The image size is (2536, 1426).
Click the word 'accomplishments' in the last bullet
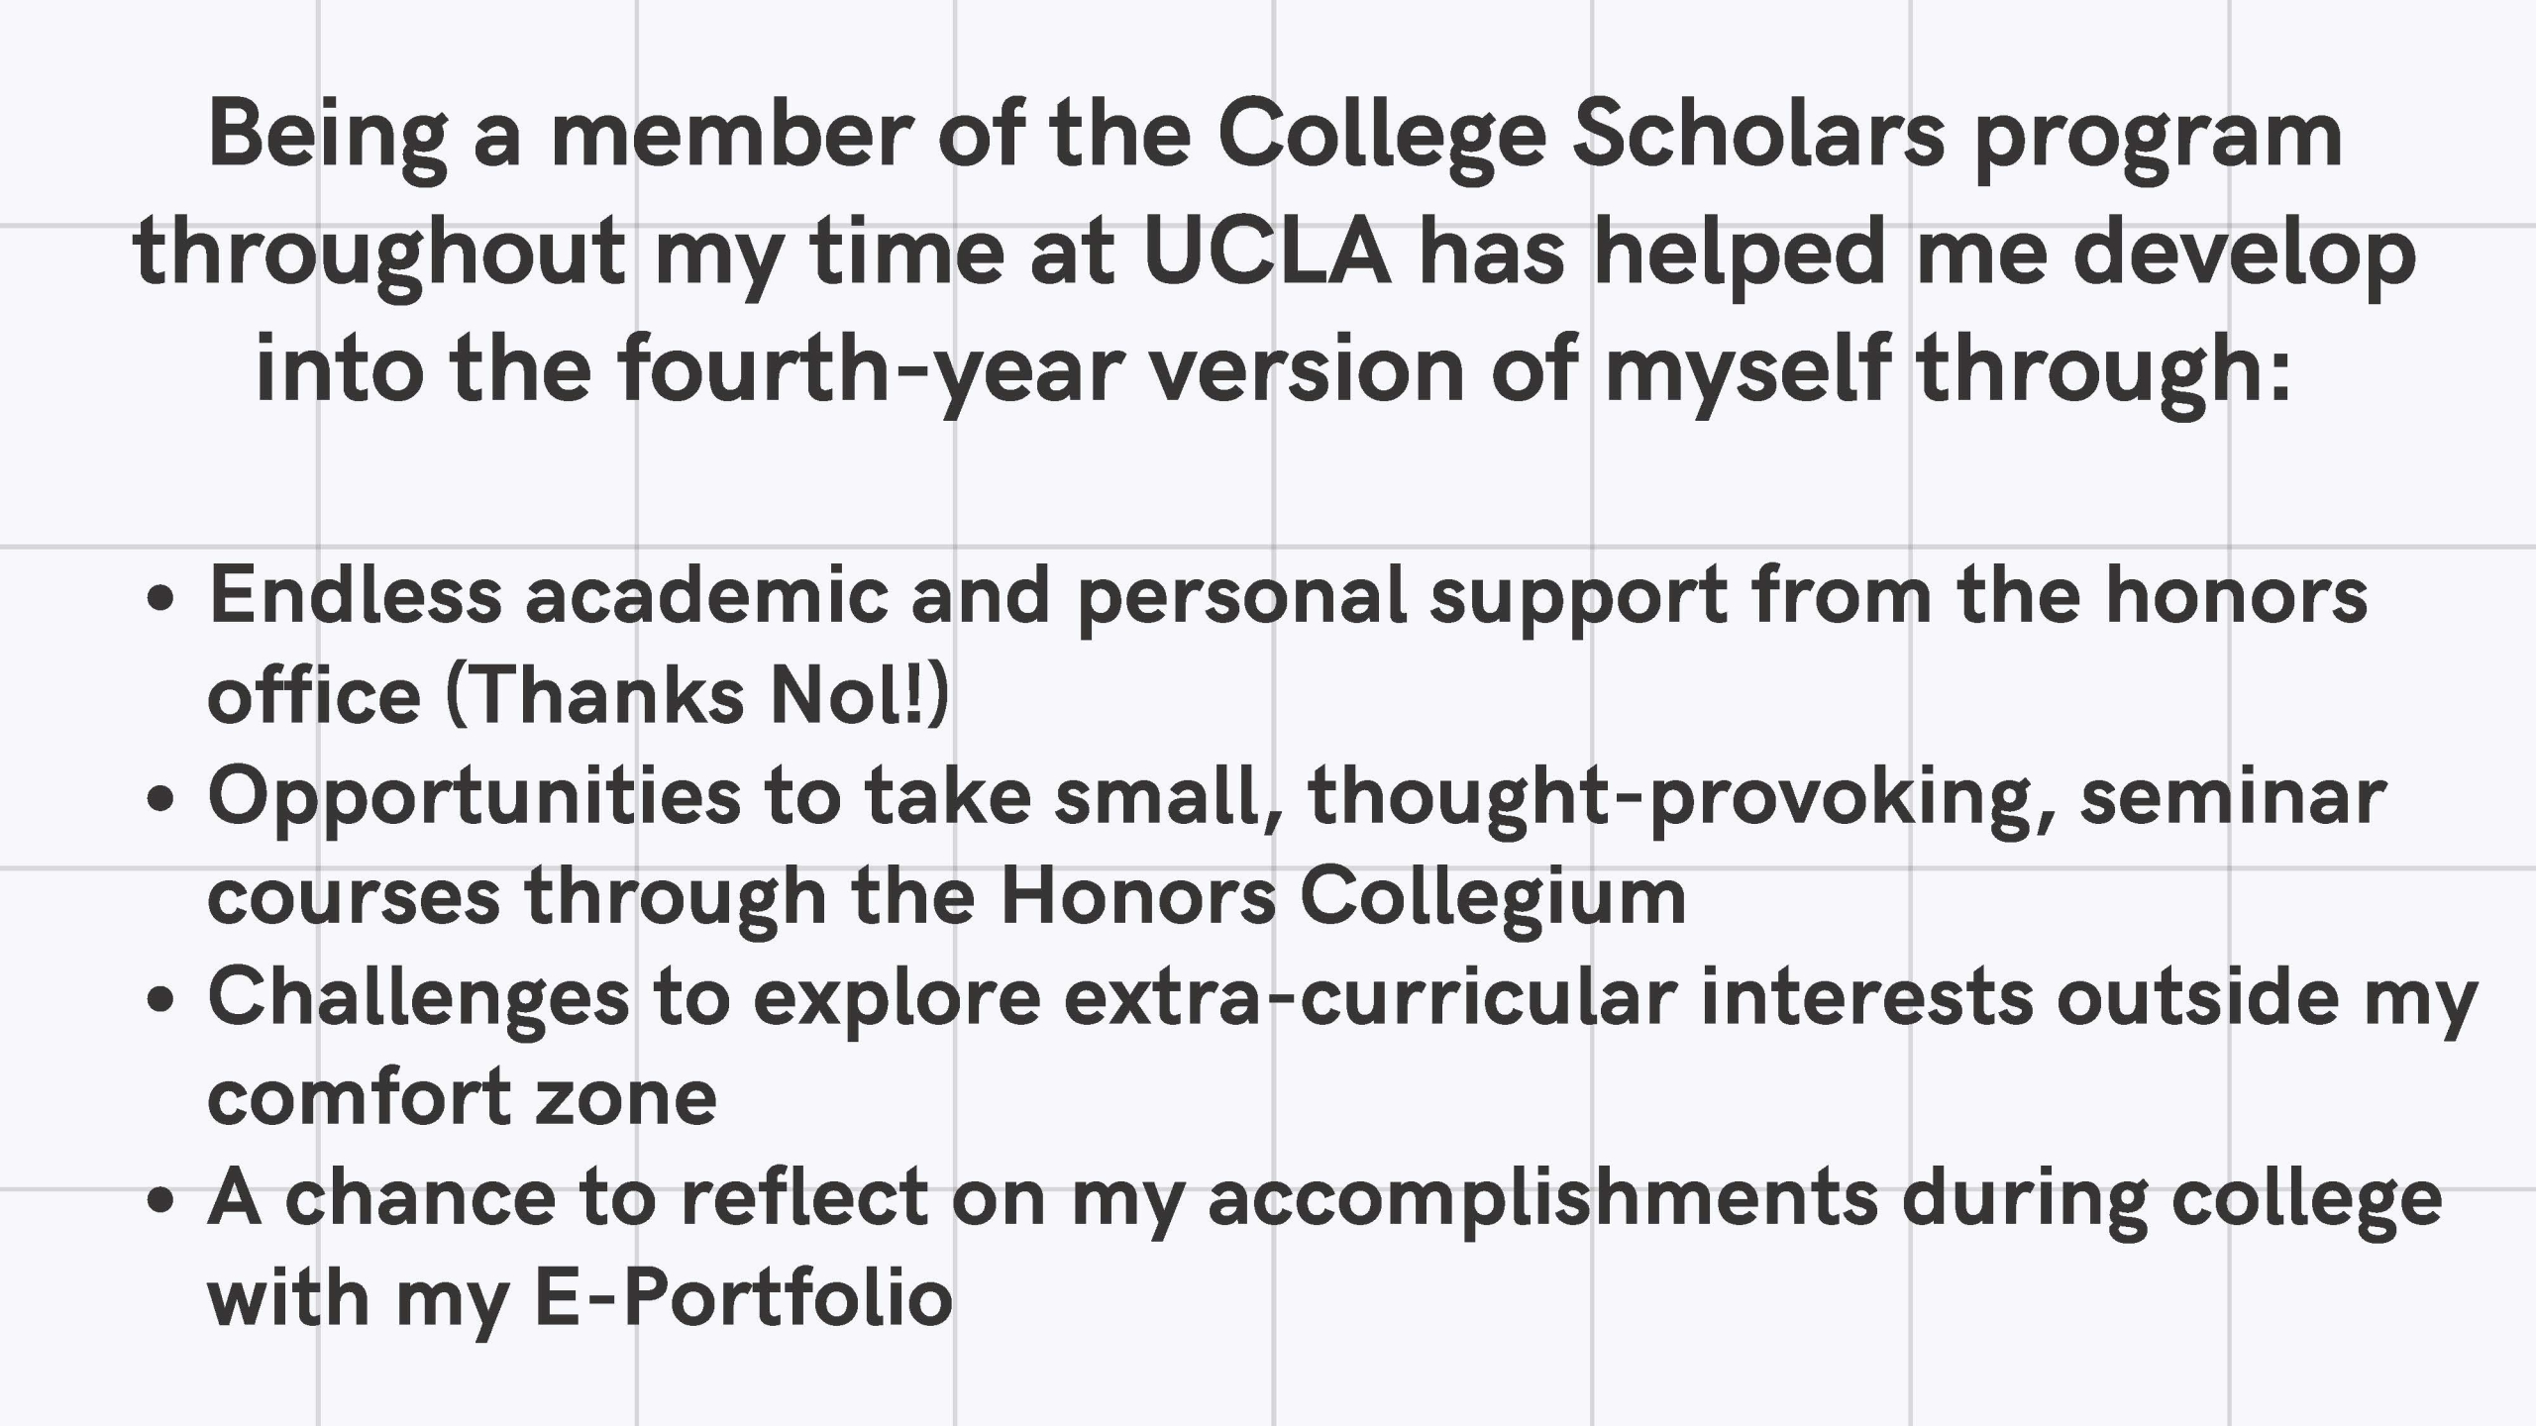point(1543,1201)
